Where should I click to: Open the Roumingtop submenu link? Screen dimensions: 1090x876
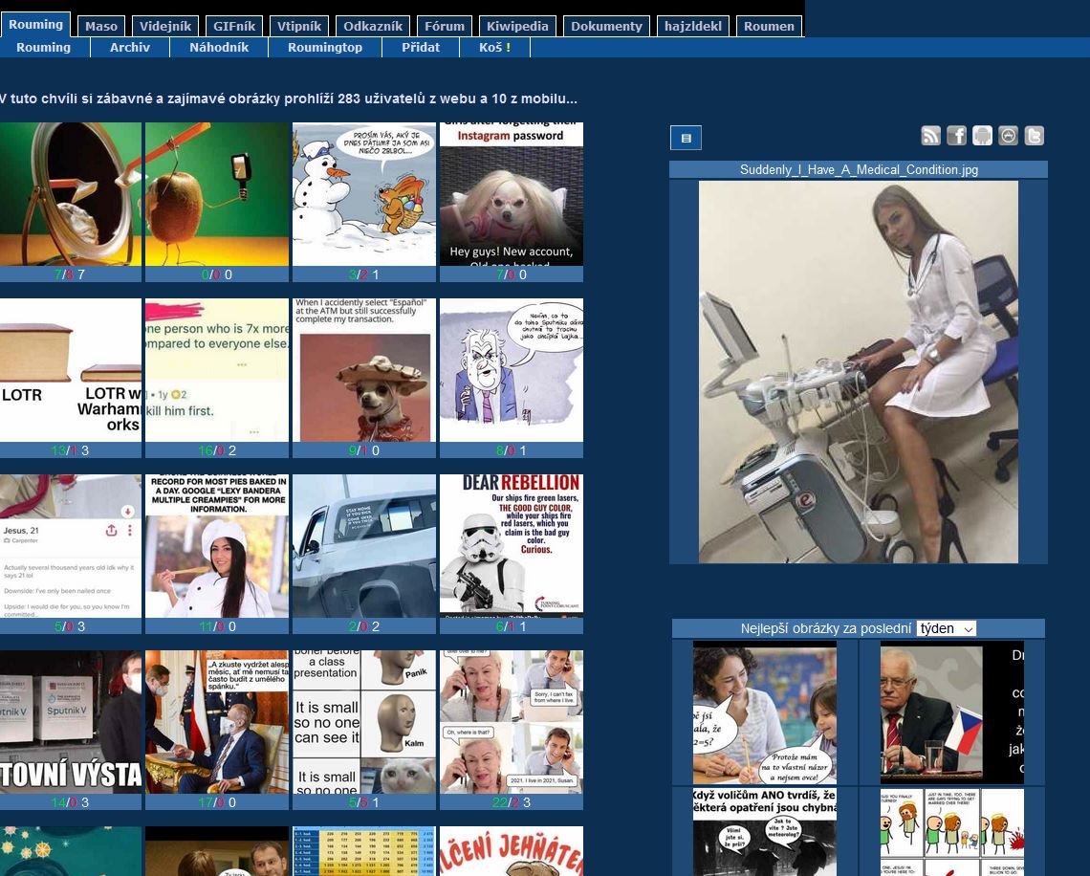pyautogui.click(x=325, y=47)
